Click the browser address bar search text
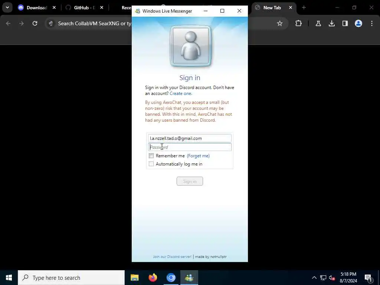Viewport: 380px width, 285px height. [95, 23]
